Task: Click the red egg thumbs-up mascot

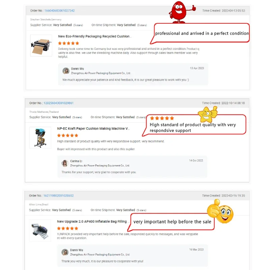Action: tap(182, 12)
